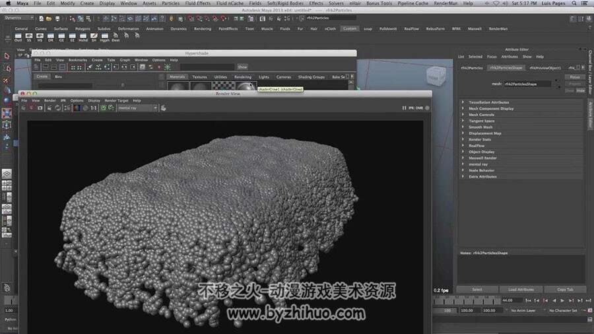This screenshot has height=334, width=594.
Task: Click the Hgph shelf button
Action: tap(105, 37)
